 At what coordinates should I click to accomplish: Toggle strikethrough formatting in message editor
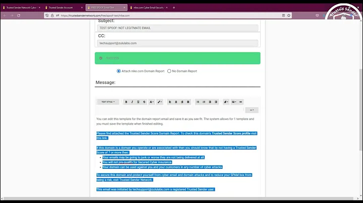pos(144,102)
